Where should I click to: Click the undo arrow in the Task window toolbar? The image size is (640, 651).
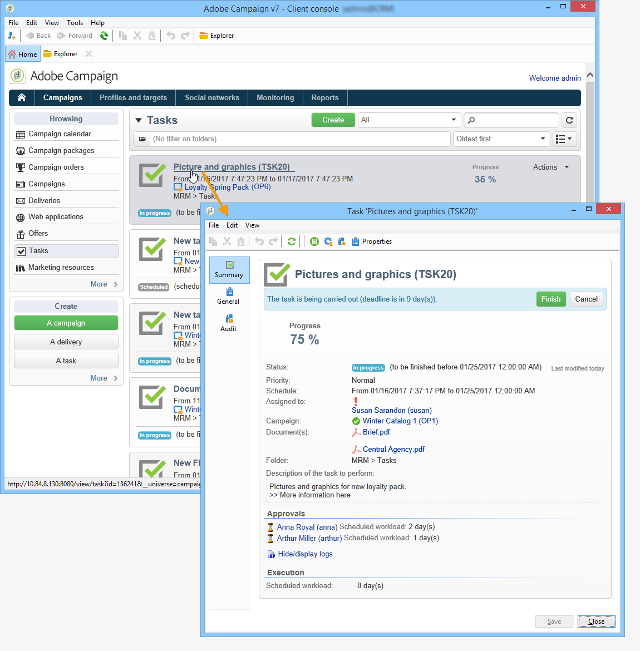pyautogui.click(x=259, y=241)
